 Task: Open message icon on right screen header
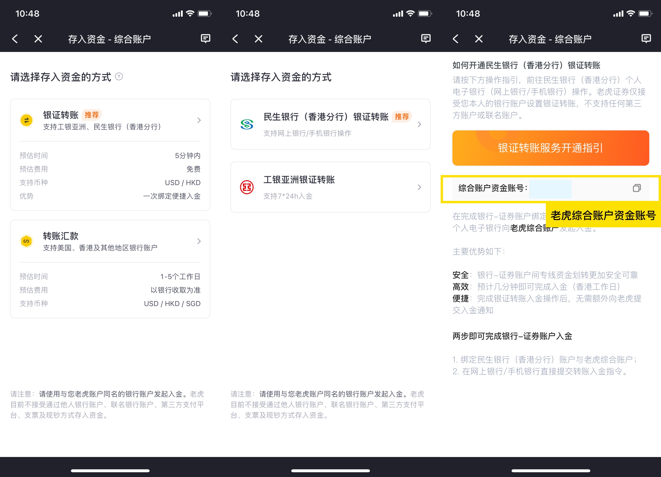point(646,39)
